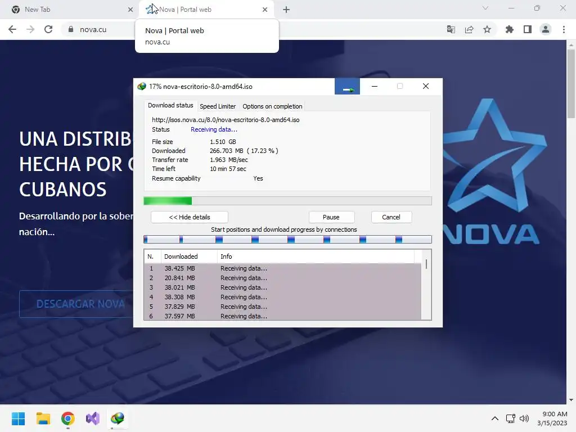Minimize the IDM download dialog

(x=374, y=86)
